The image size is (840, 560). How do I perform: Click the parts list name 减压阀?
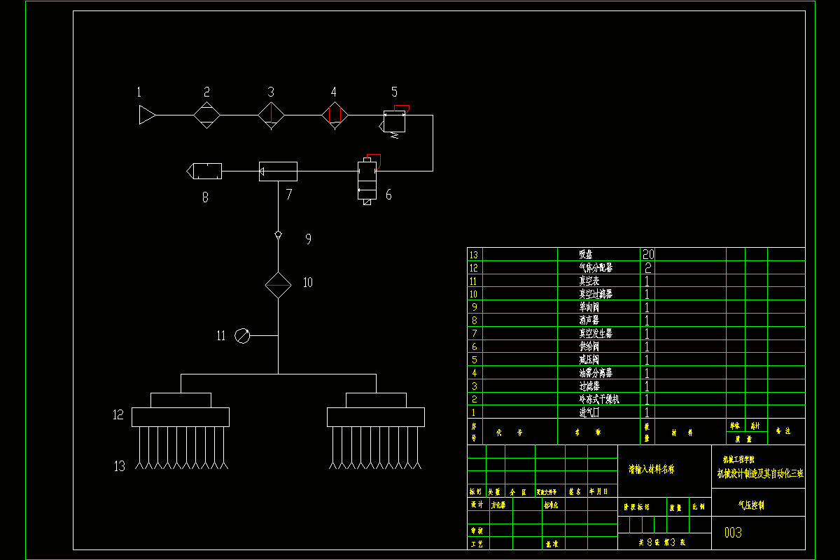589,360
